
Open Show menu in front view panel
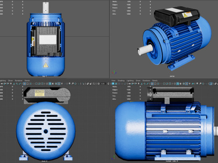[10, 81]
